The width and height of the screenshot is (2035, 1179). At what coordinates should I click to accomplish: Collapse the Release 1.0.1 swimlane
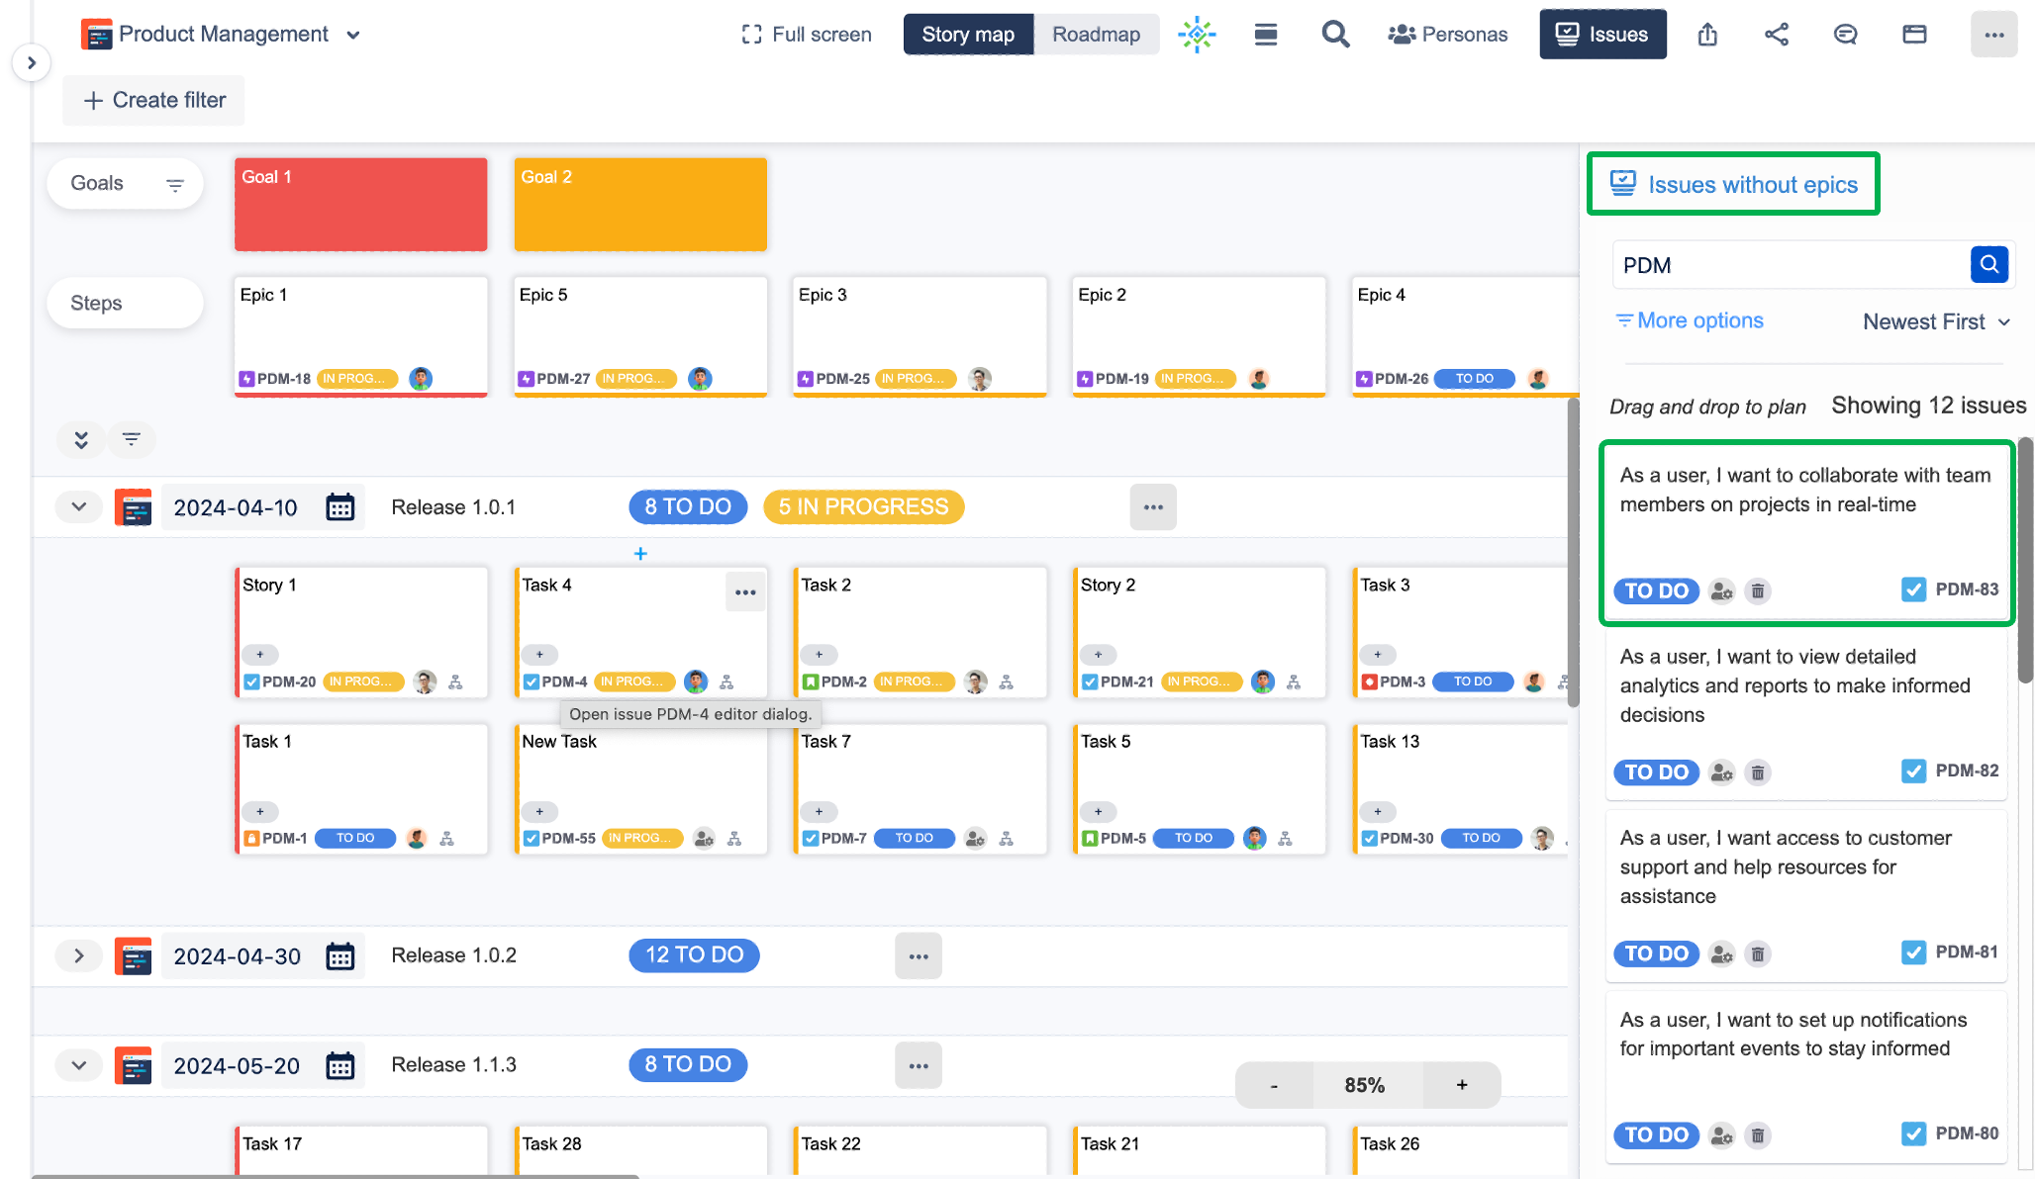(79, 507)
